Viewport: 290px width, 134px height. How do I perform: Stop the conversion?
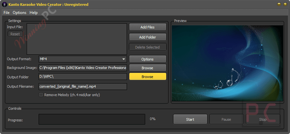(x=263, y=120)
